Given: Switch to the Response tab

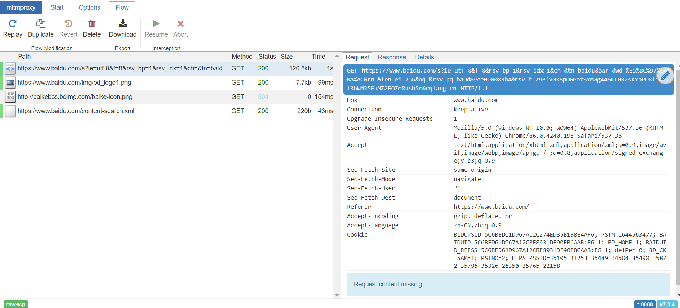Looking at the screenshot, I should [392, 57].
